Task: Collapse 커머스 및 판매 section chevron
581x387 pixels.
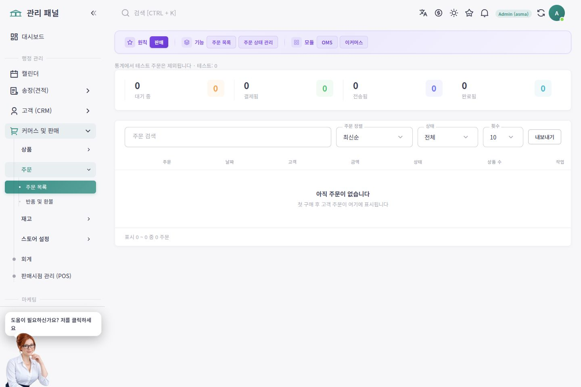Action: pos(88,131)
